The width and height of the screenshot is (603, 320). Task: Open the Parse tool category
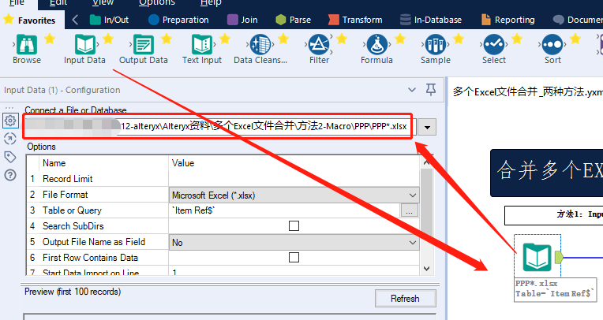click(x=294, y=20)
